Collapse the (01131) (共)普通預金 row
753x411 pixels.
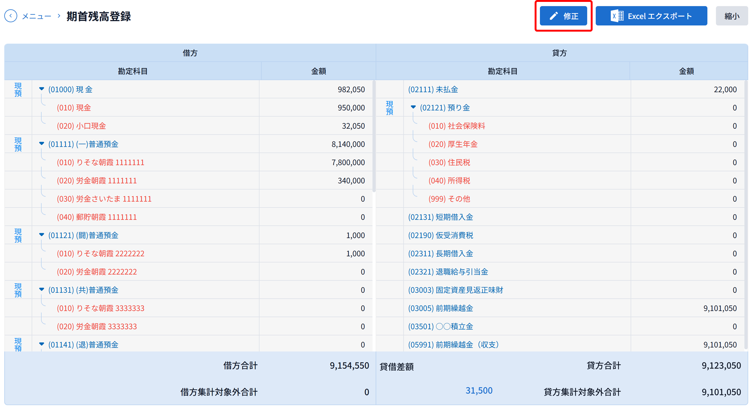[41, 290]
